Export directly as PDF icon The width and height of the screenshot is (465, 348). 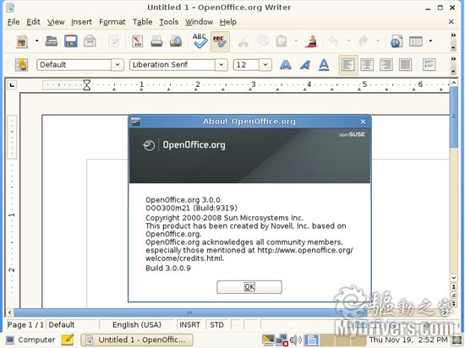[137, 41]
